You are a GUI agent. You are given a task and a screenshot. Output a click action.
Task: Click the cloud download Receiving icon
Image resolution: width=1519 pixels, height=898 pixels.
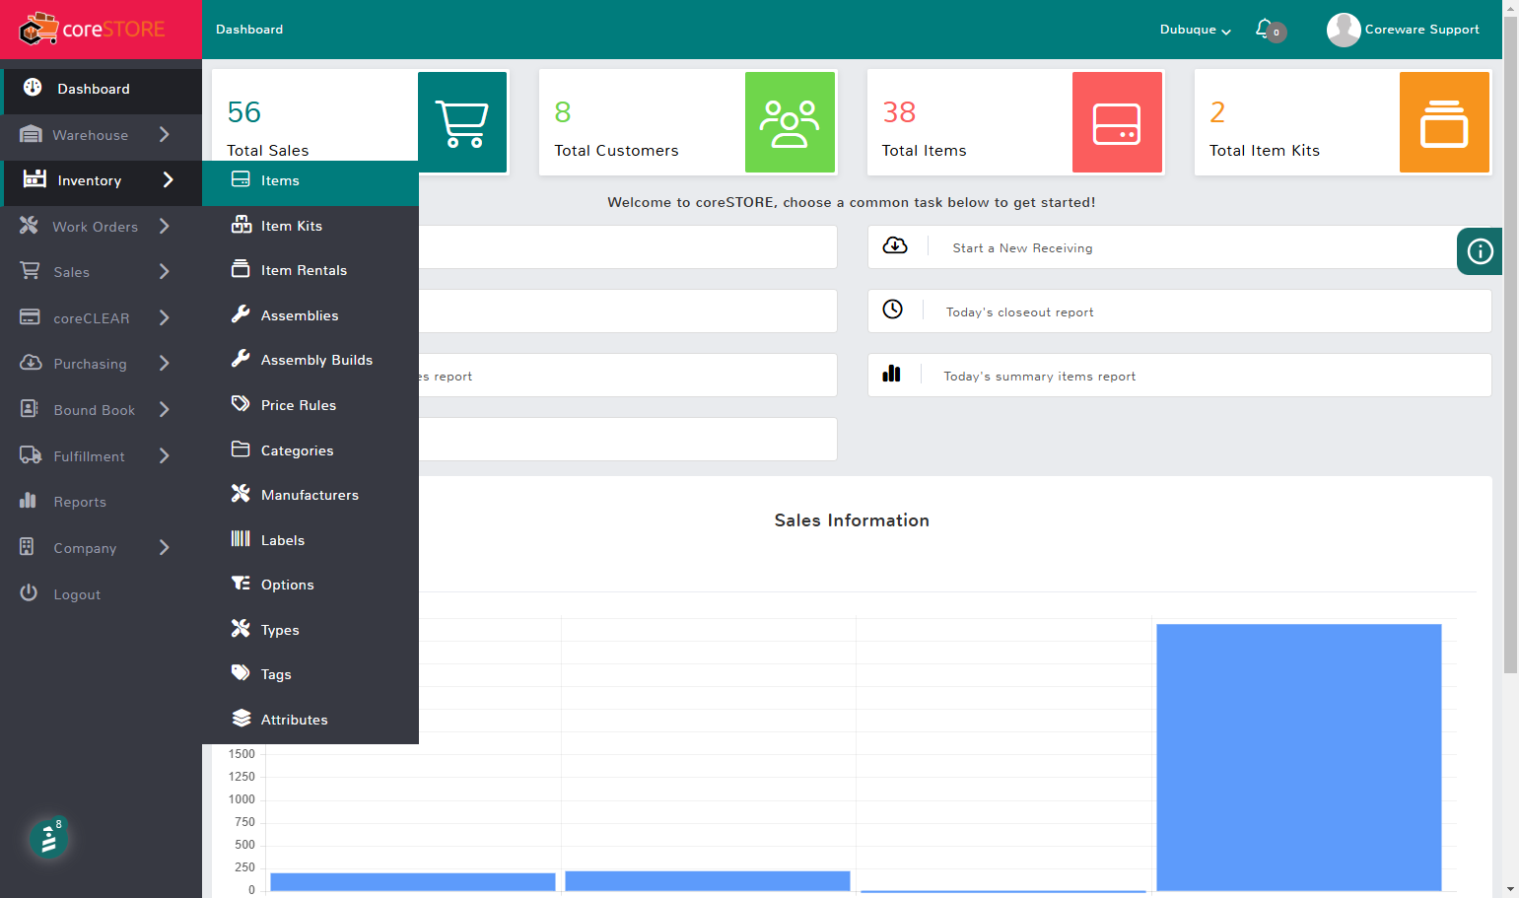895,245
